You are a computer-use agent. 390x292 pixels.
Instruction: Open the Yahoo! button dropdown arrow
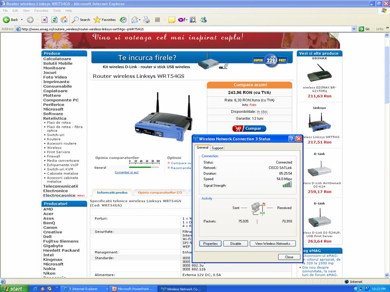point(186,19)
